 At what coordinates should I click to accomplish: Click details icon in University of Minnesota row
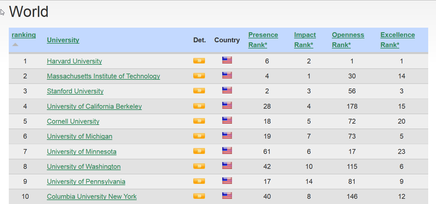pyautogui.click(x=199, y=151)
